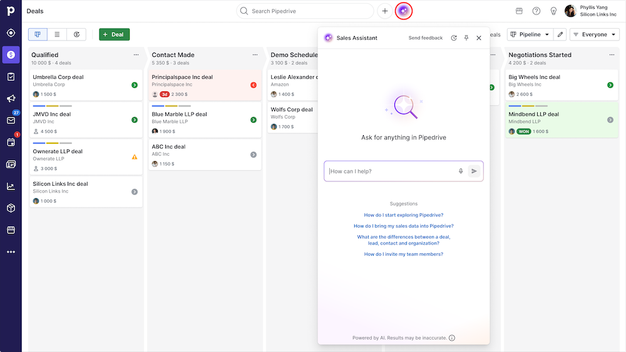Viewport: 626px width, 352px height.
Task: Switch to pipeline kanban view
Action: (38, 34)
